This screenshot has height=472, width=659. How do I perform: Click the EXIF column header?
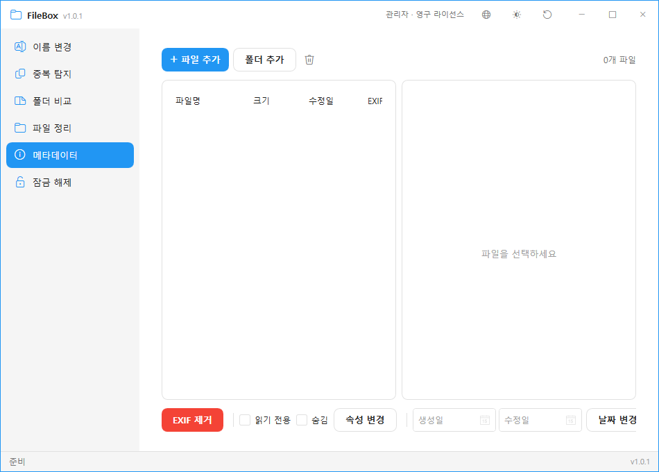[x=375, y=101]
